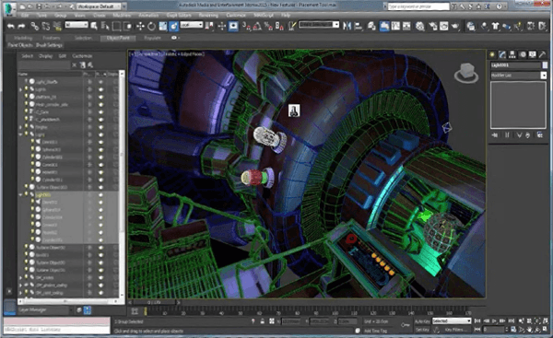Toggle the 3D Snaps button
Screen dimensions: 553x338
[x=246, y=26]
